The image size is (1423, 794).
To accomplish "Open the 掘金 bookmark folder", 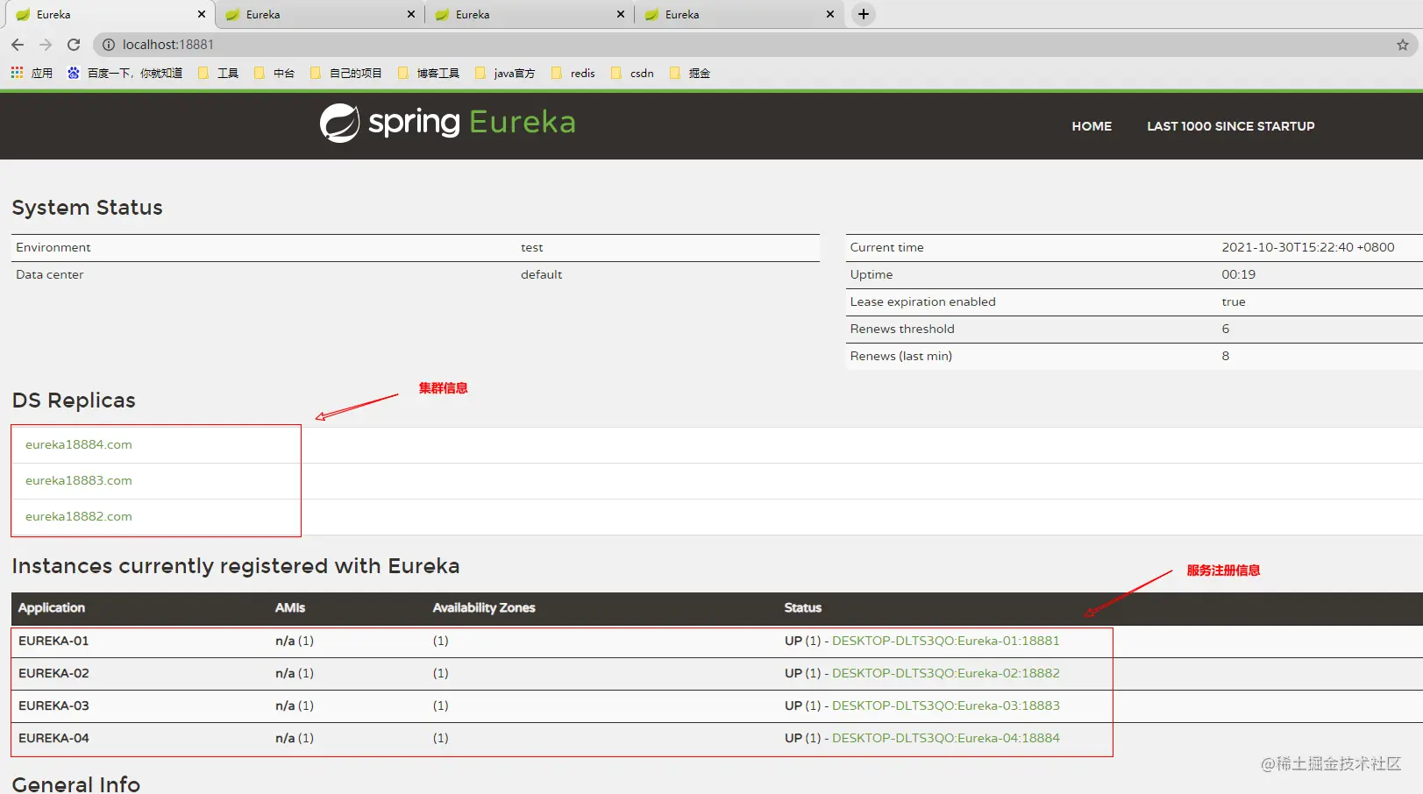I will pyautogui.click(x=690, y=73).
